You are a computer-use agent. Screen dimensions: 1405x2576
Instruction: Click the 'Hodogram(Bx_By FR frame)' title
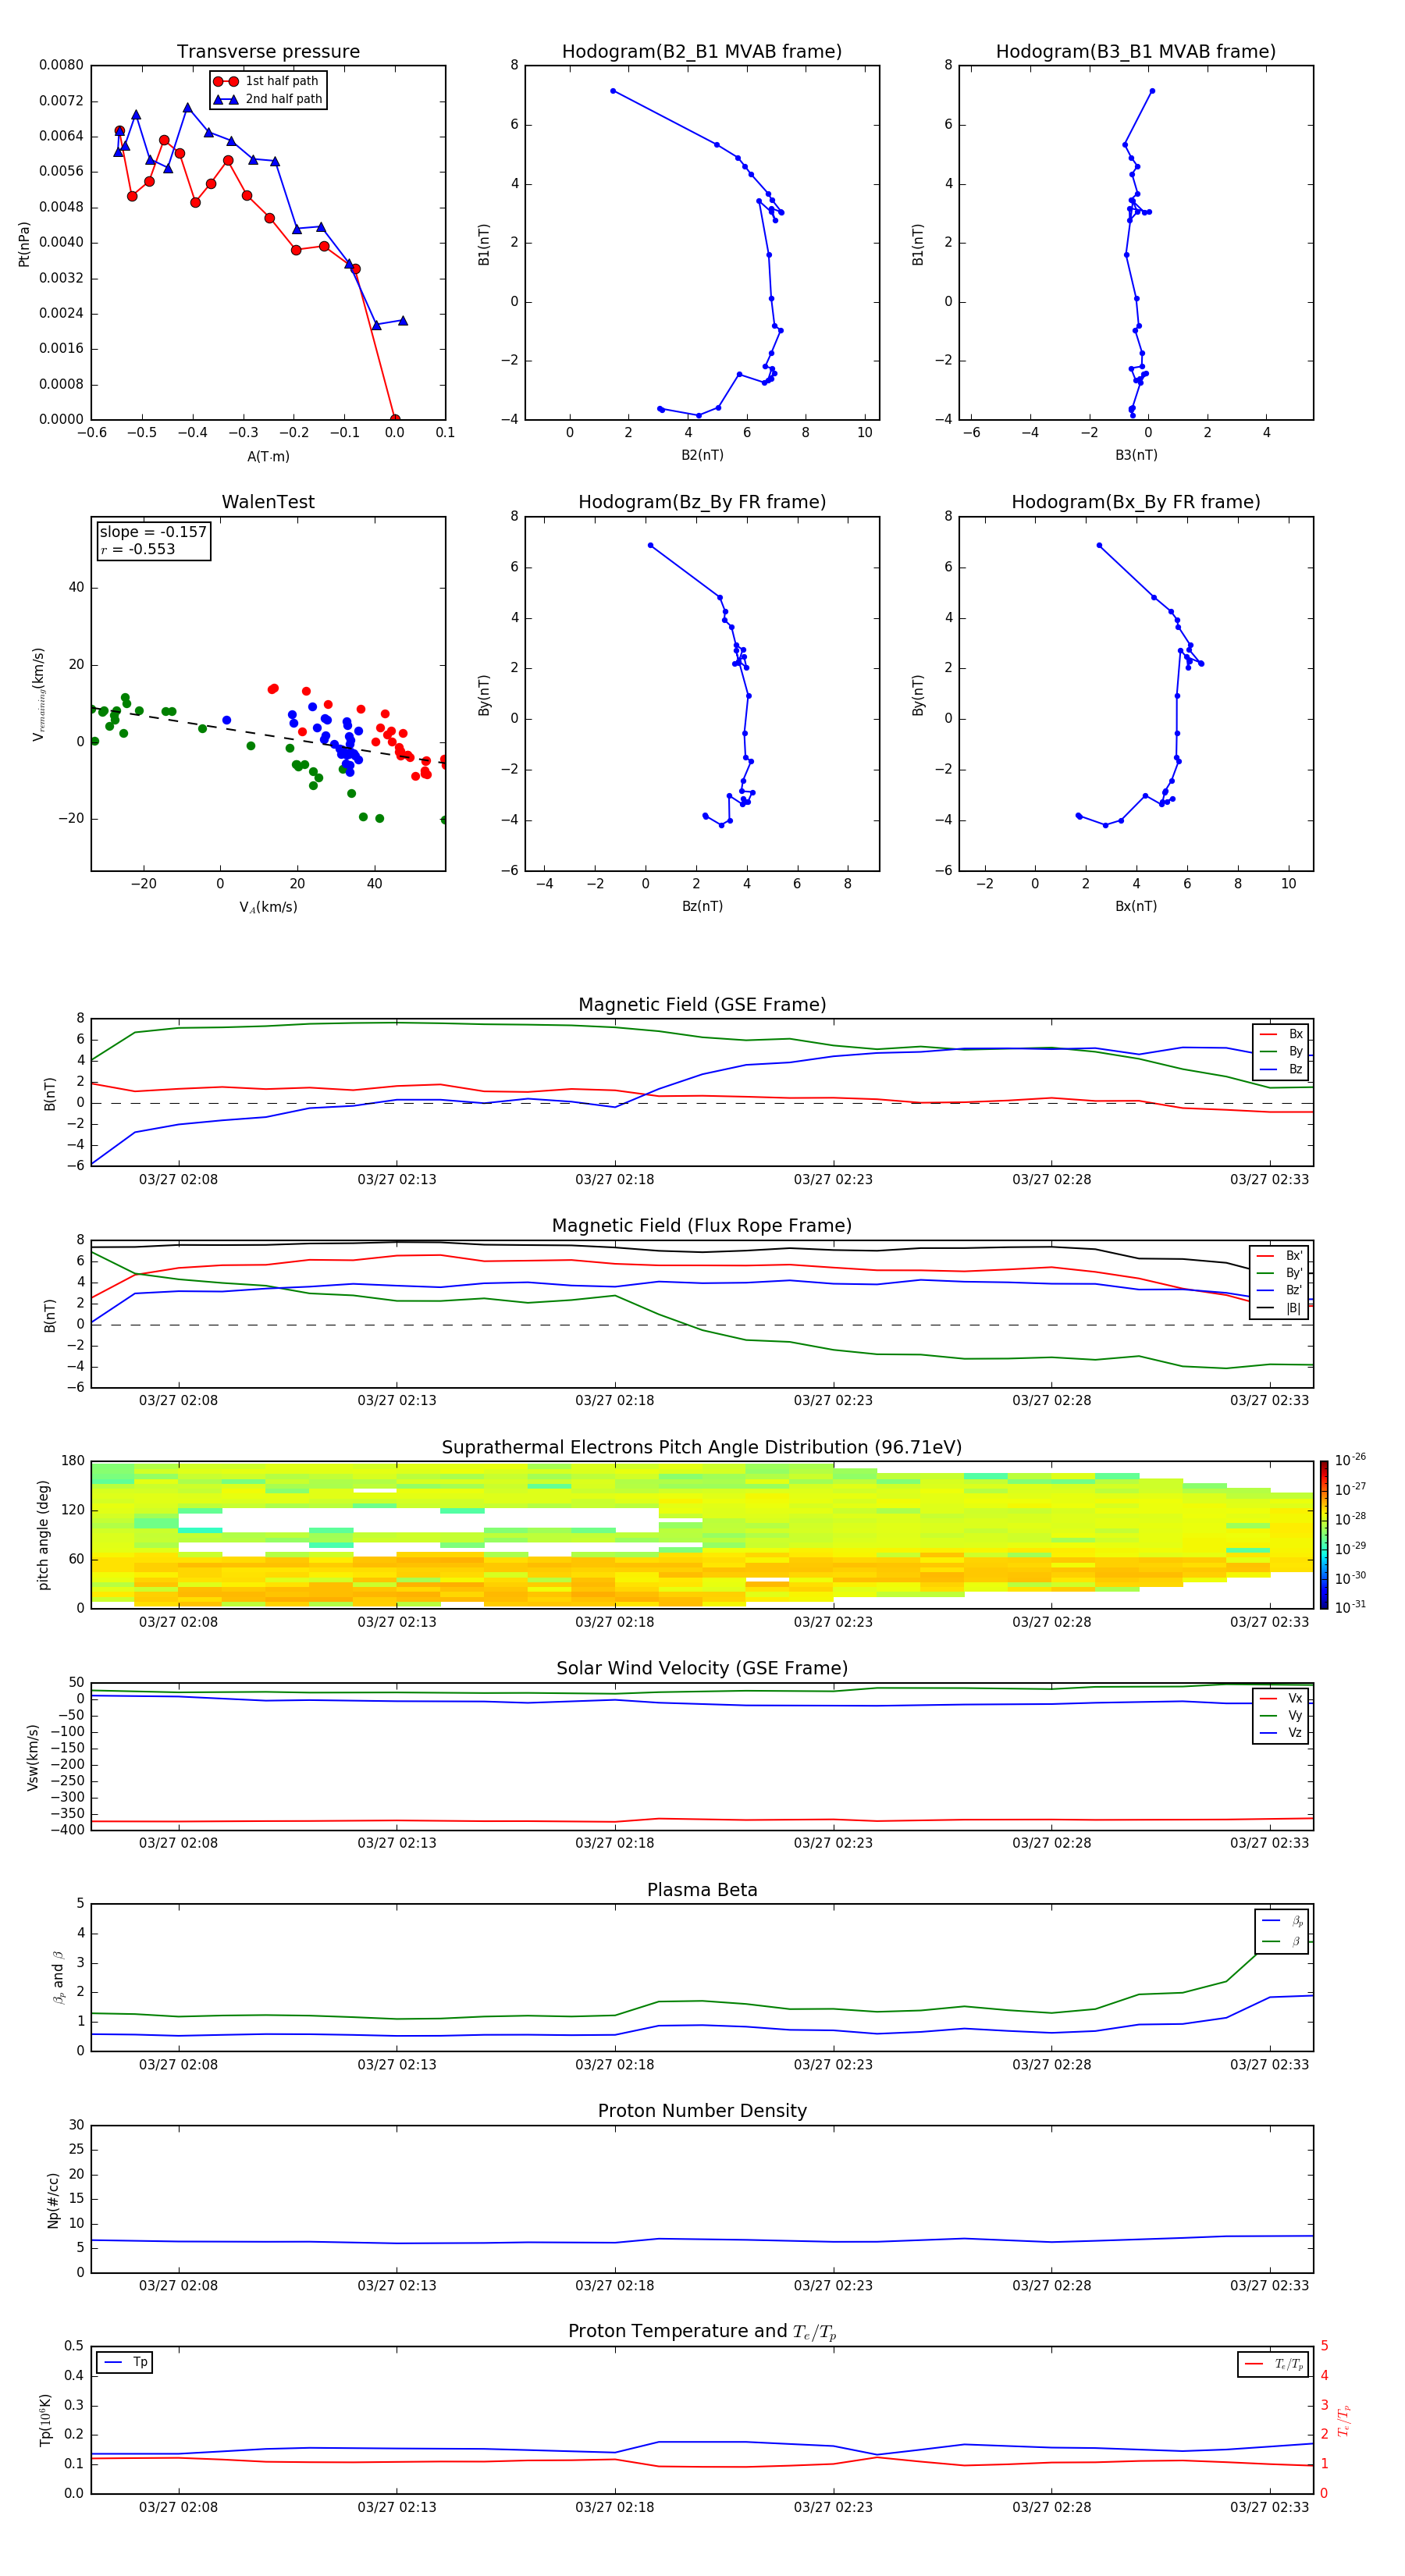click(x=1135, y=502)
